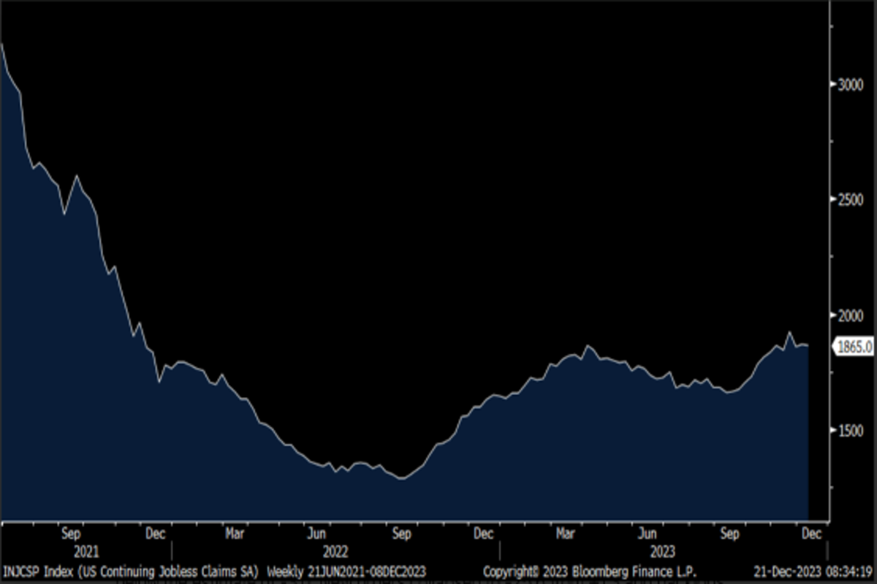The image size is (877, 584).
Task: Click the 1500 y-axis tick label
Action: (851, 430)
